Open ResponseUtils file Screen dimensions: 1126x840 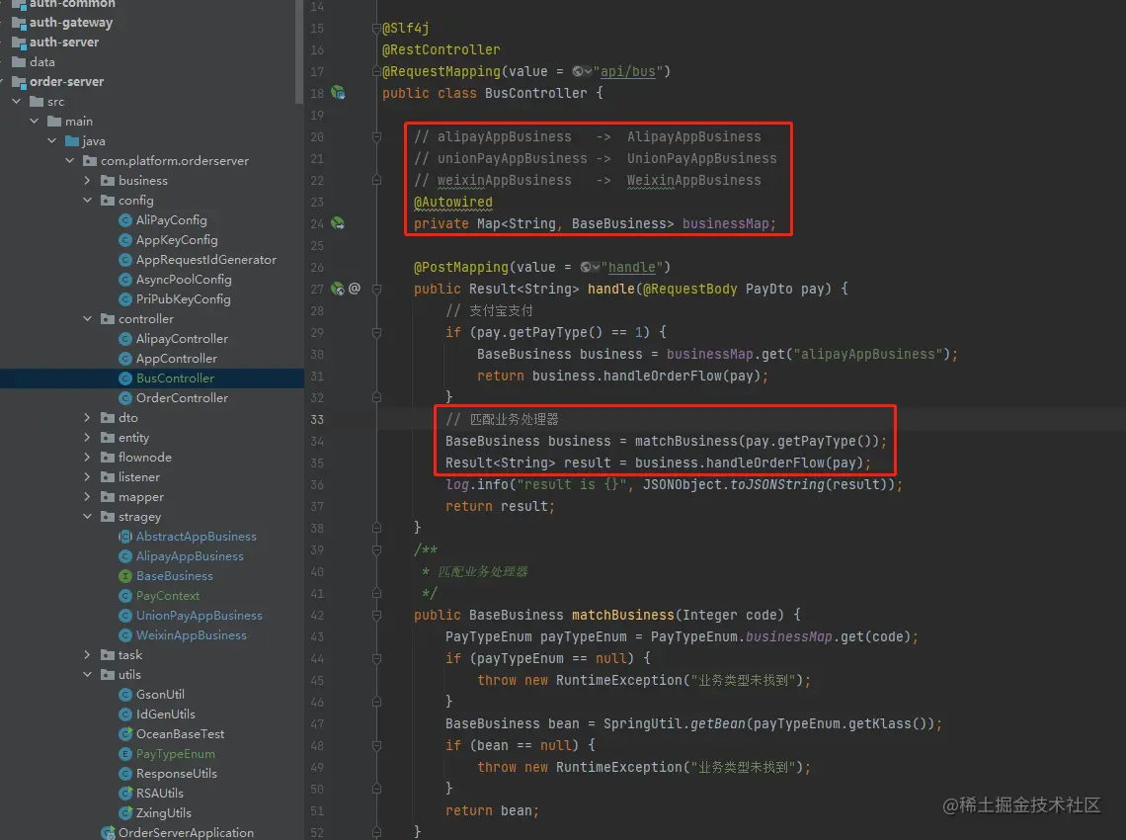(x=177, y=774)
